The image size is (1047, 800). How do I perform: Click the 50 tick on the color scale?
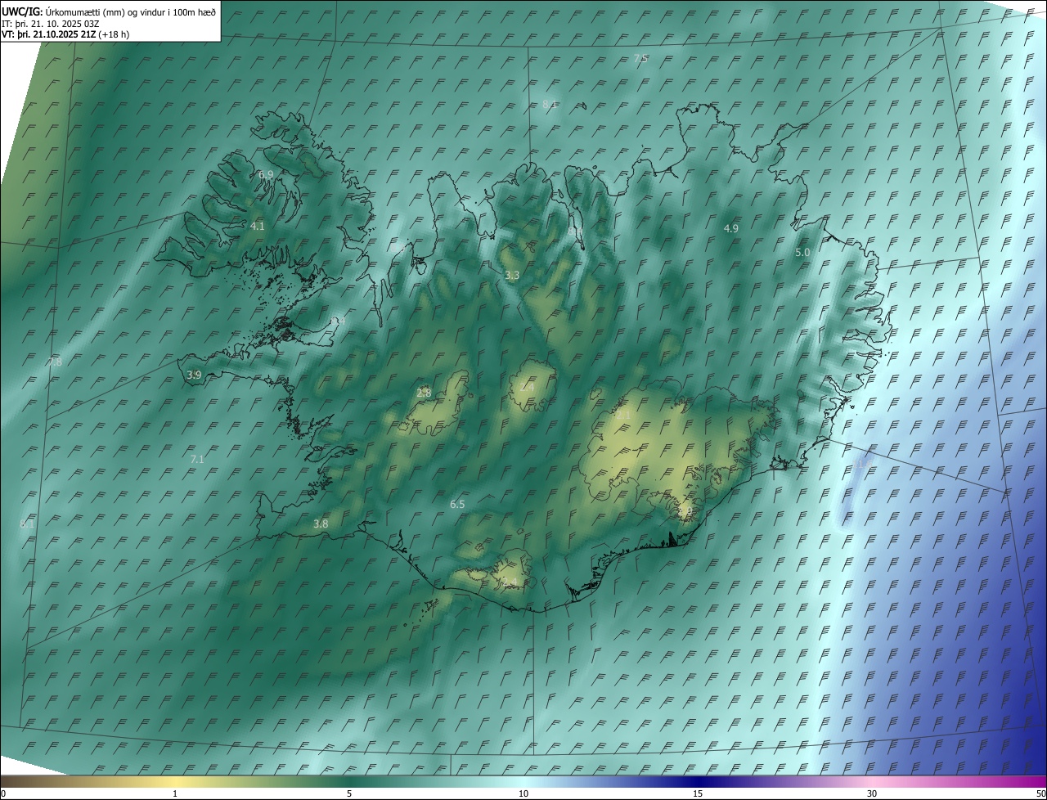pos(1040,794)
